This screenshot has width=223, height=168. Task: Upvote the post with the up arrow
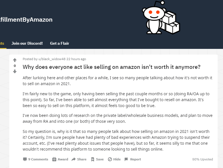(x=15, y=60)
